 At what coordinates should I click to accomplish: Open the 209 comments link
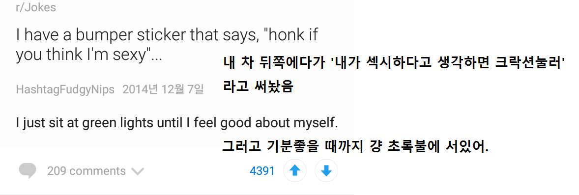coord(87,171)
